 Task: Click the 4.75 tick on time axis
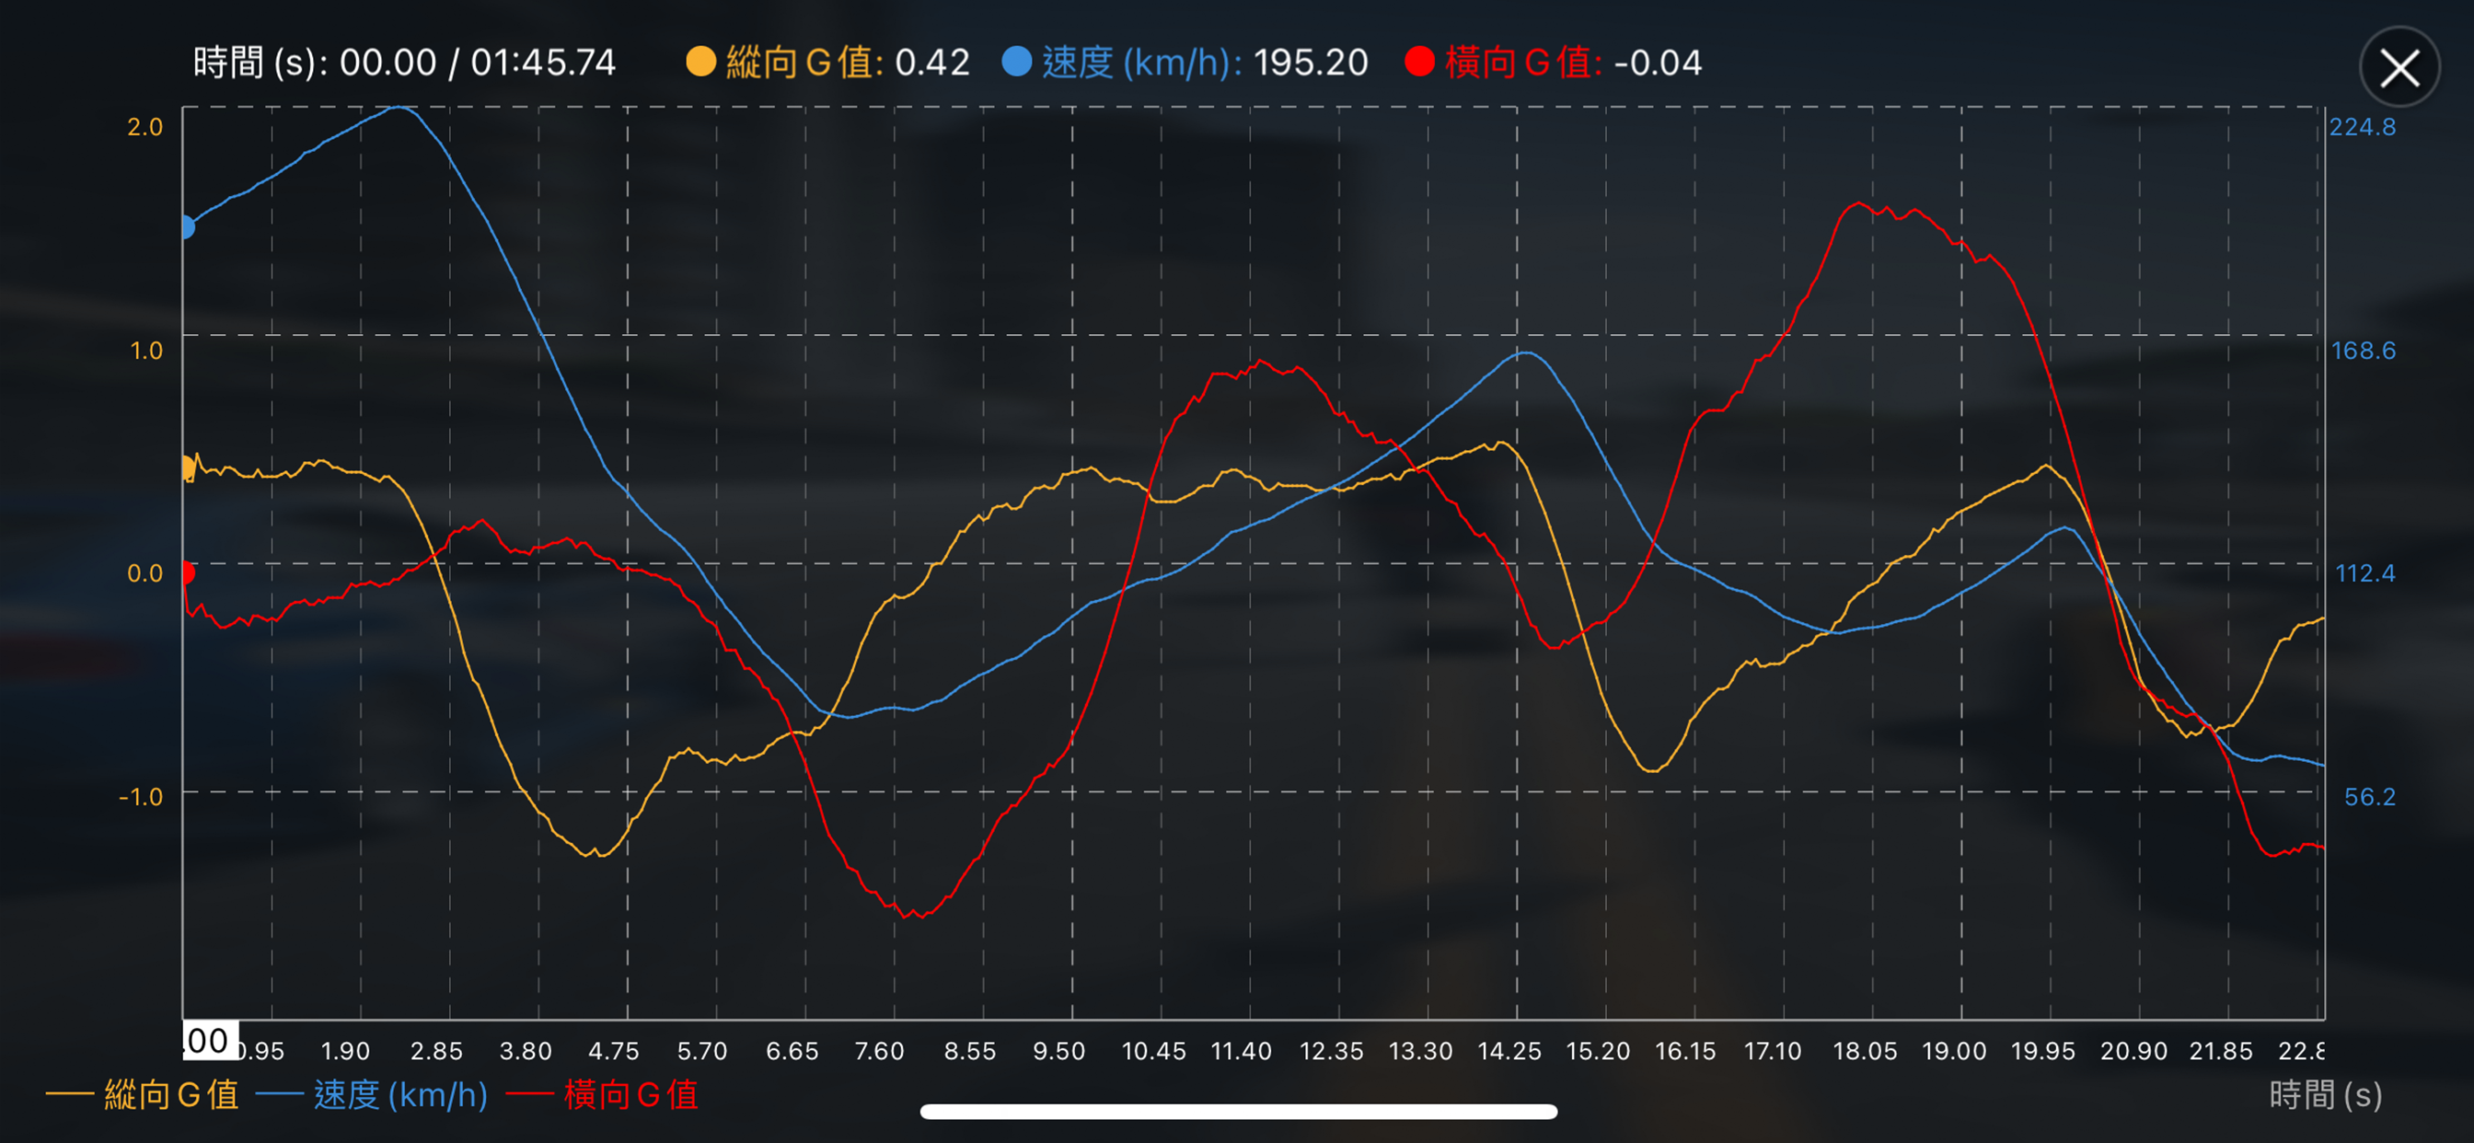point(614,1051)
